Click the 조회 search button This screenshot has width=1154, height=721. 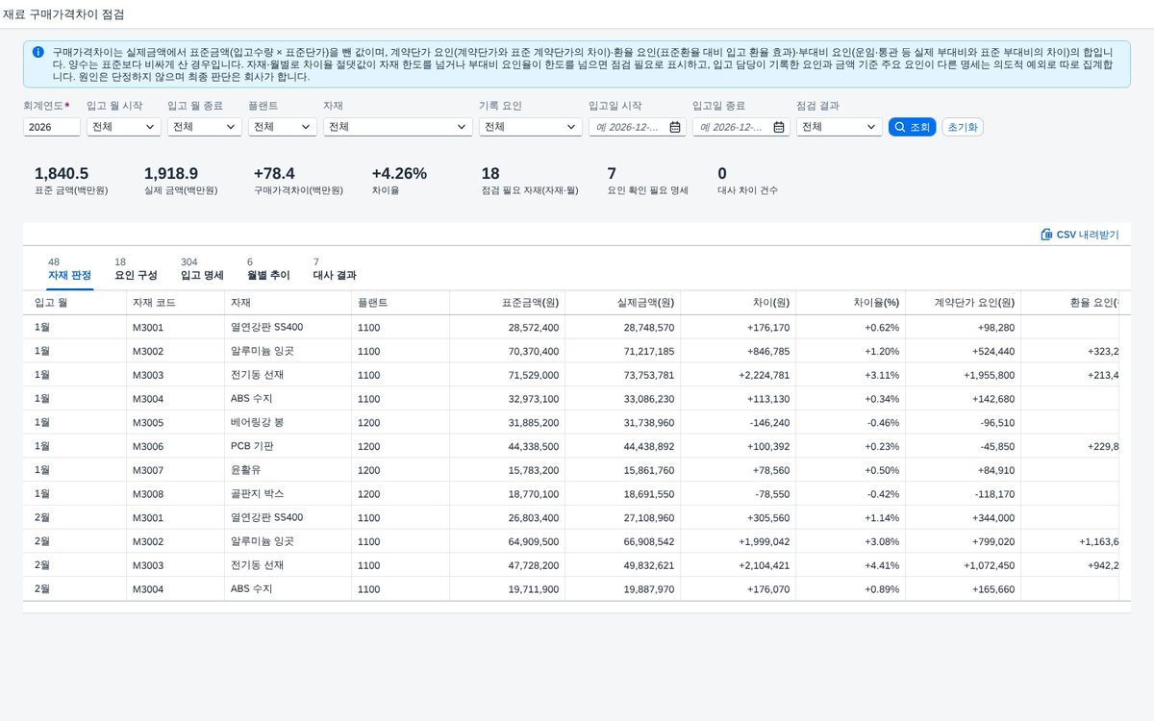point(912,127)
